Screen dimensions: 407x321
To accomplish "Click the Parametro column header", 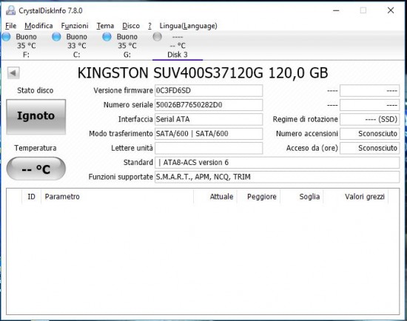I will (x=118, y=197).
